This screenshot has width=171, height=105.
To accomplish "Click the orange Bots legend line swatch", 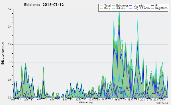I will (101, 8).
